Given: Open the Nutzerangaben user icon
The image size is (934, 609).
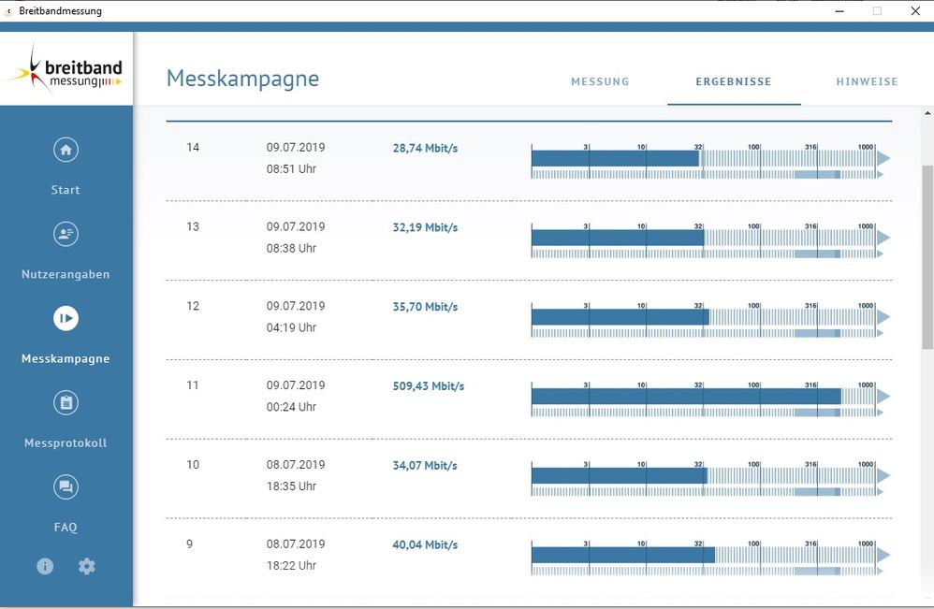Looking at the screenshot, I should click(66, 234).
